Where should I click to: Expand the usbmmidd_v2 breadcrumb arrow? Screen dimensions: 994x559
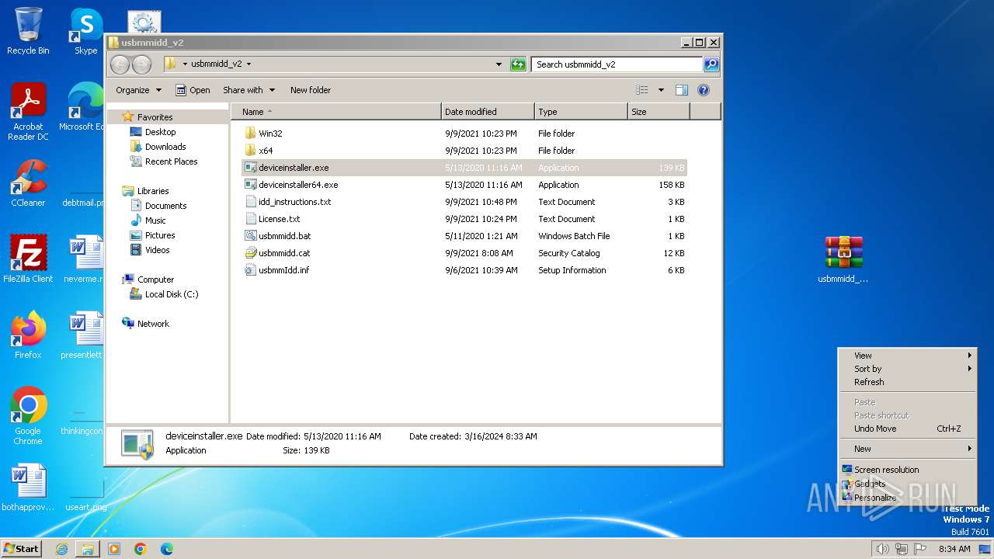pos(248,64)
